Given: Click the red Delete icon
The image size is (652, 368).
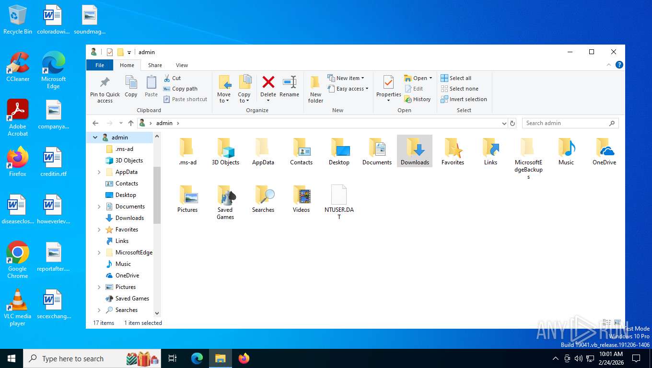Looking at the screenshot, I should point(268,82).
